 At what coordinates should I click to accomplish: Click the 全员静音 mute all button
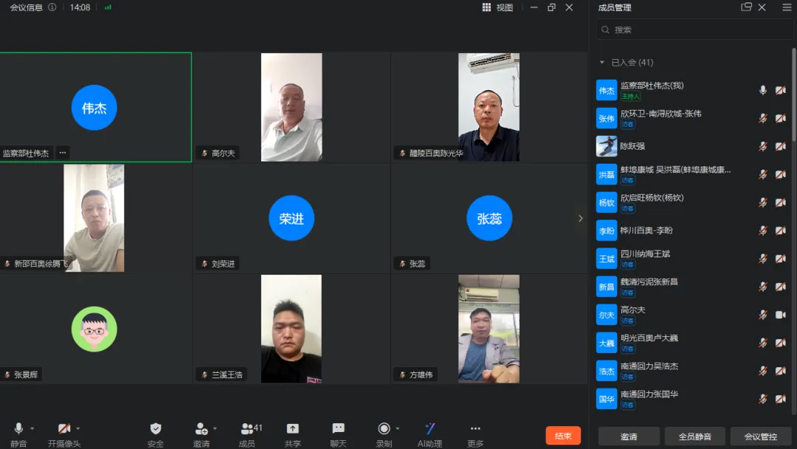click(694, 436)
